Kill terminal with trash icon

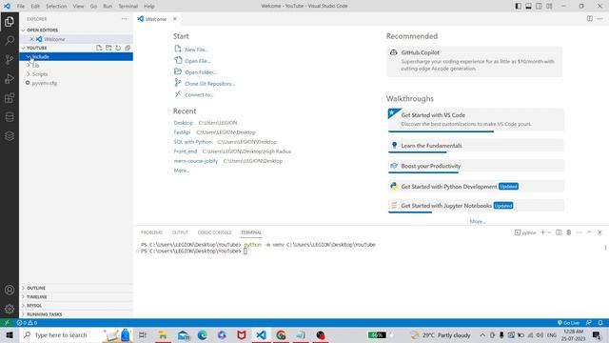(569, 232)
